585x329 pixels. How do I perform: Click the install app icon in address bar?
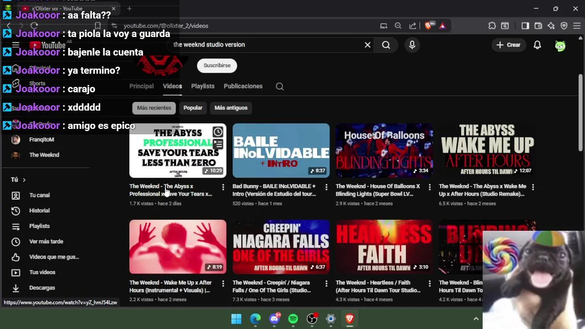[x=384, y=26]
